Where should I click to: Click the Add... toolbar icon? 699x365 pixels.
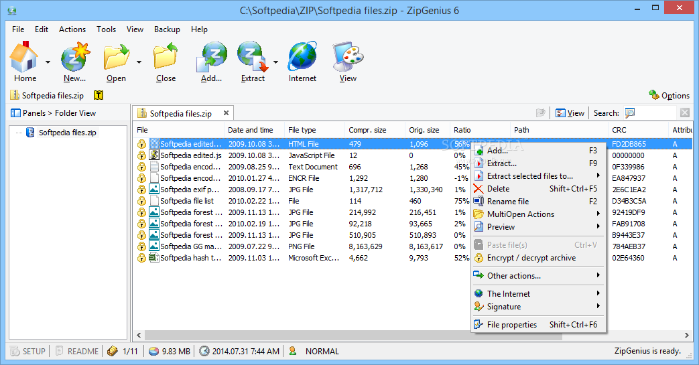coord(211,57)
